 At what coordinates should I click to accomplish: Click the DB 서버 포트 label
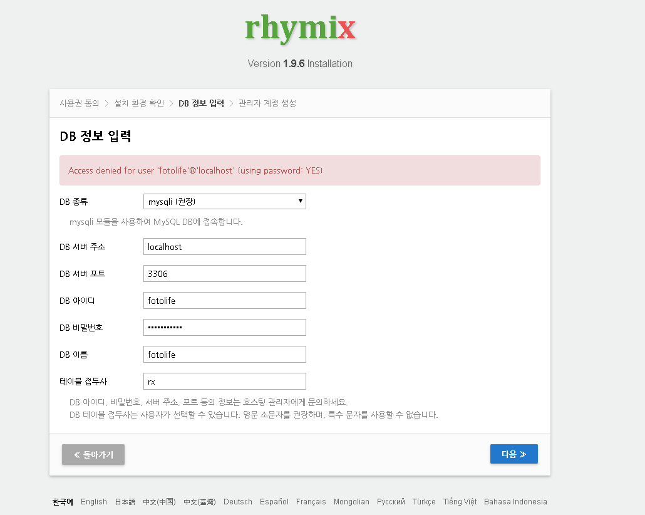(82, 274)
